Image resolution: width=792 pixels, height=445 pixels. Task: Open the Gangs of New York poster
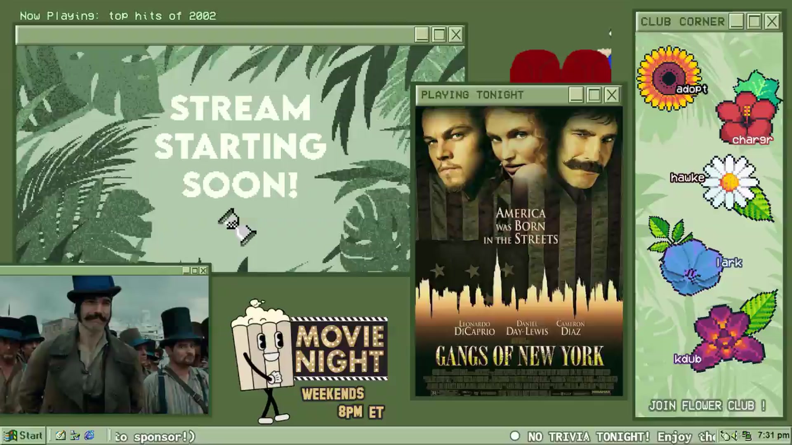click(x=519, y=251)
